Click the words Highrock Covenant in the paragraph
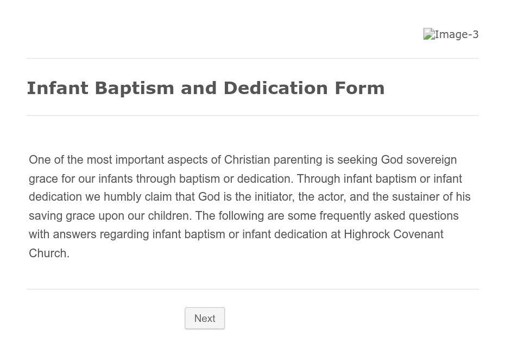The image size is (505, 347). point(394,234)
